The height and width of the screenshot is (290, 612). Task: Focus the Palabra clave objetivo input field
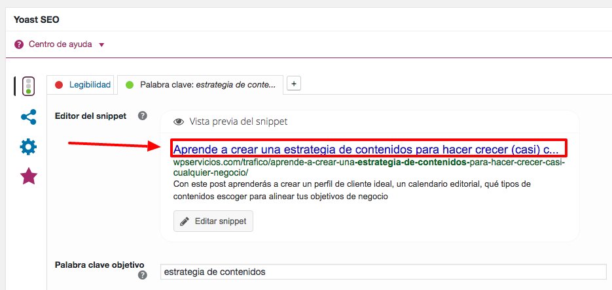coord(384,272)
